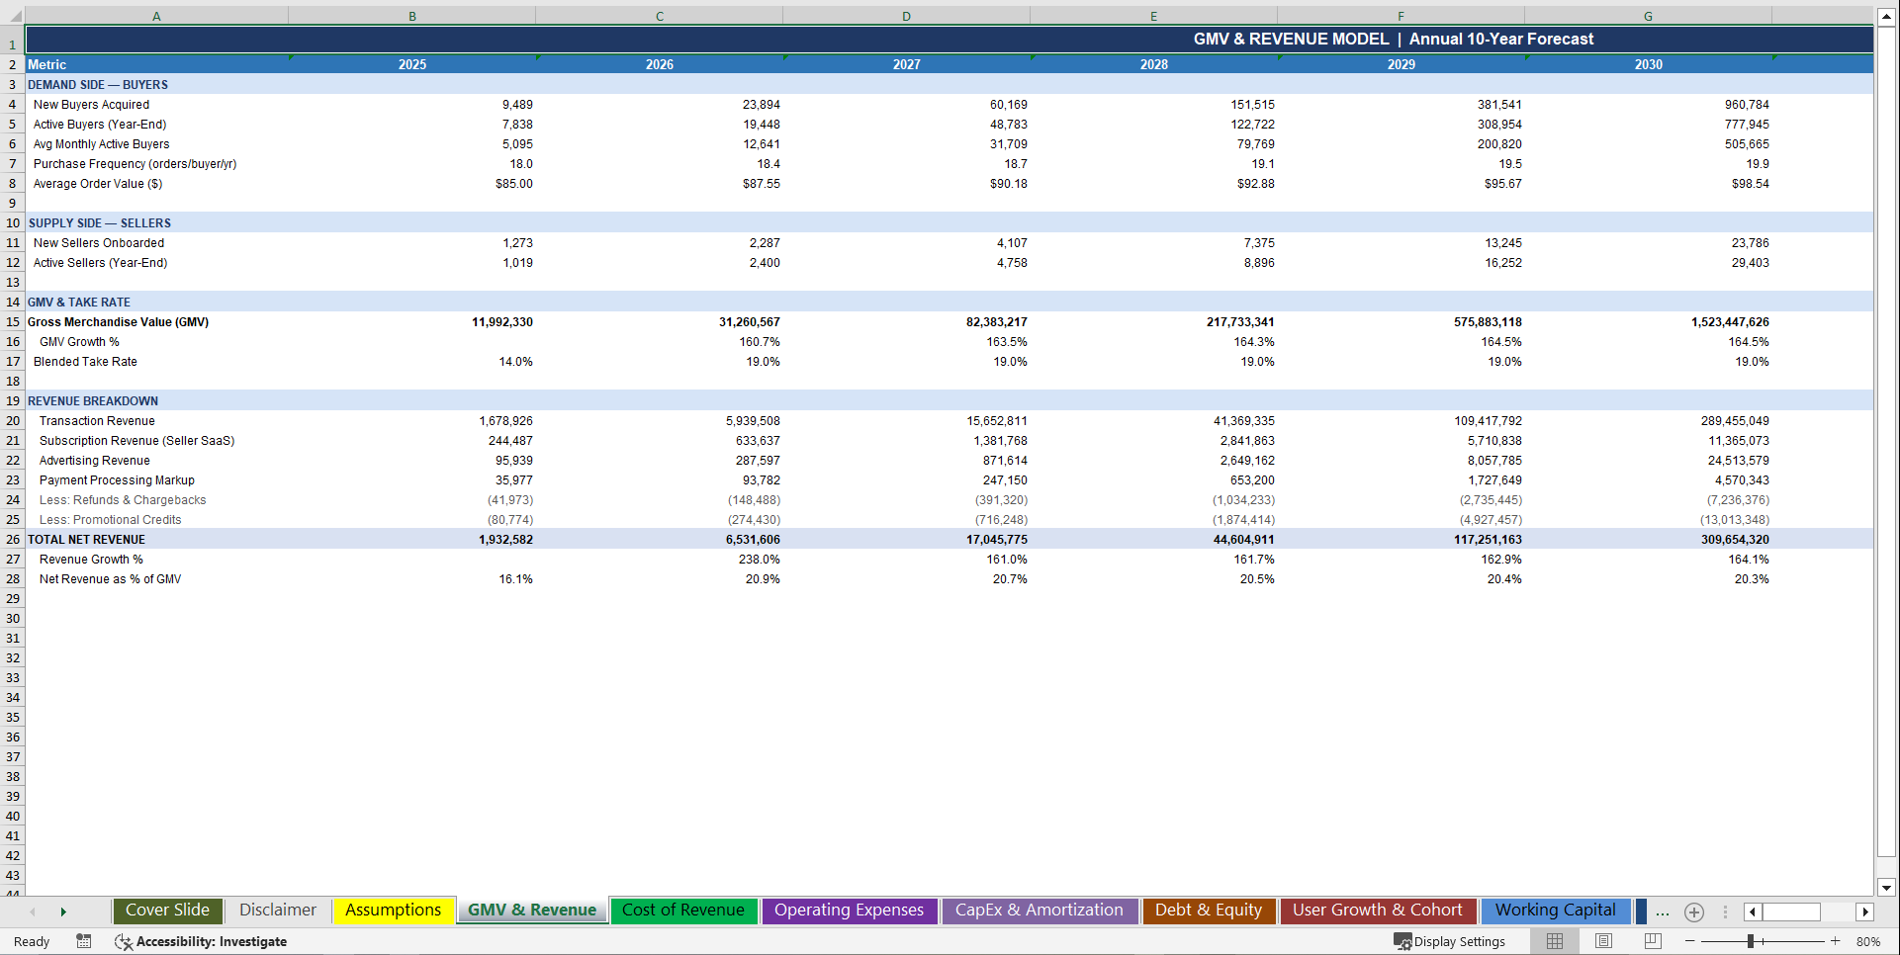Switch to Normal view in status bar
This screenshot has height=955, width=1900.
pyautogui.click(x=1554, y=941)
